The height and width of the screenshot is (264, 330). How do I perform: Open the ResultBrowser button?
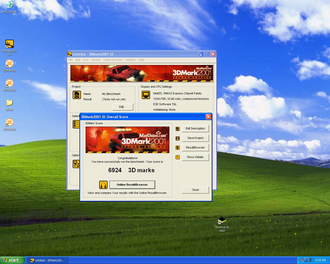click(195, 148)
